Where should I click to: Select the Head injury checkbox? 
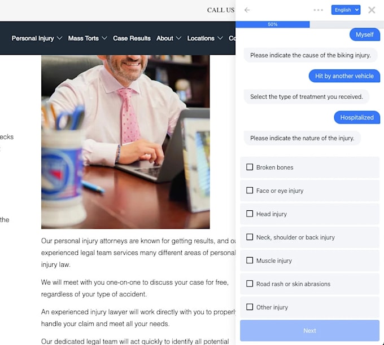(x=250, y=214)
